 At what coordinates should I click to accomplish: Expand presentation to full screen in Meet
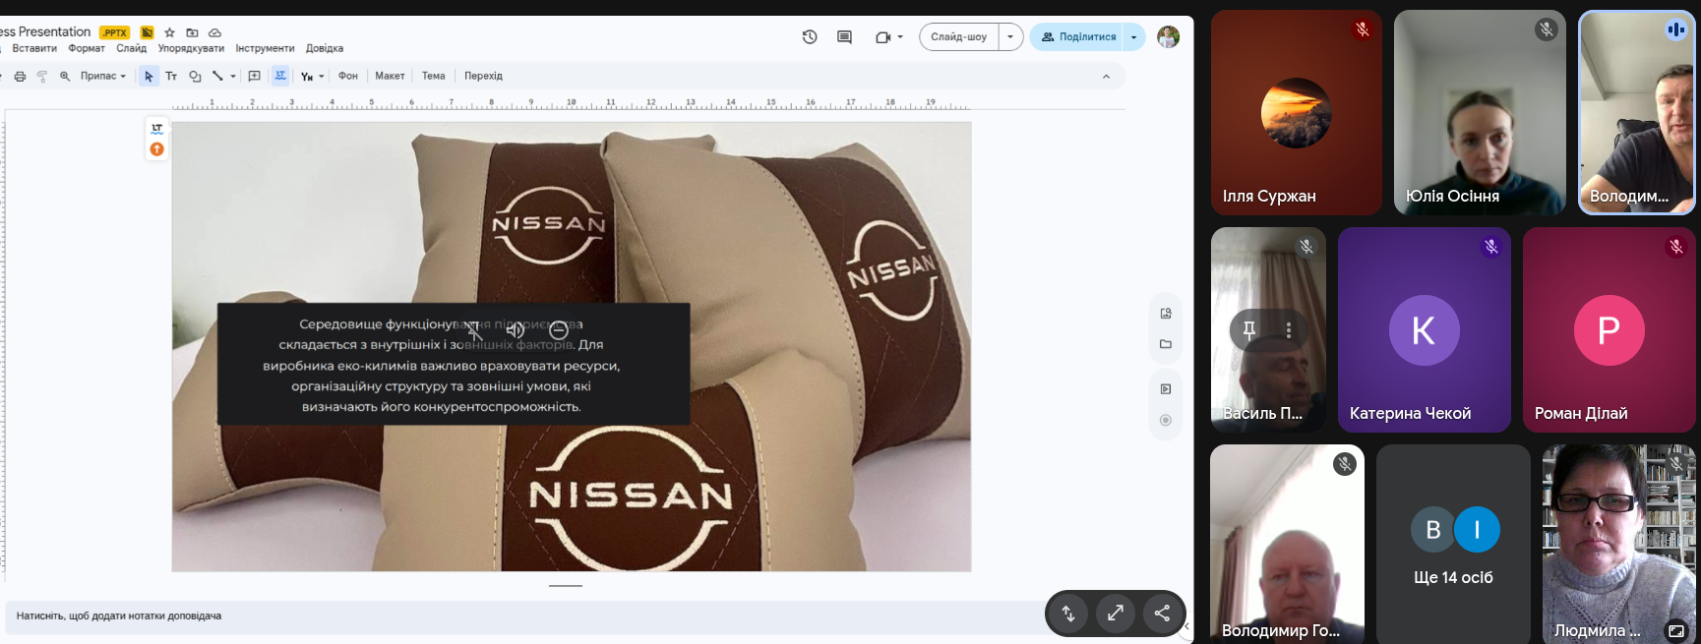(1115, 614)
